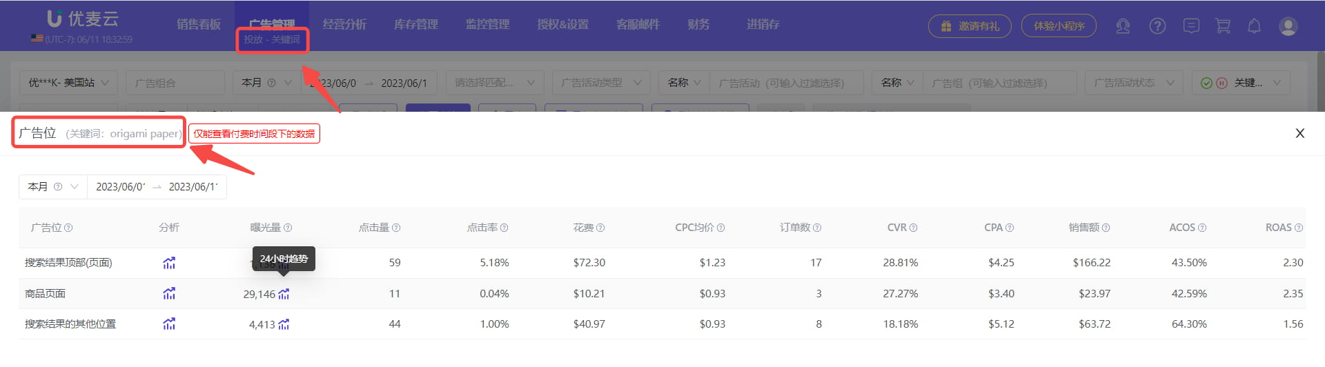The width and height of the screenshot is (1325, 367).
Task: Click 64.30% ACOS value
Action: point(1189,324)
